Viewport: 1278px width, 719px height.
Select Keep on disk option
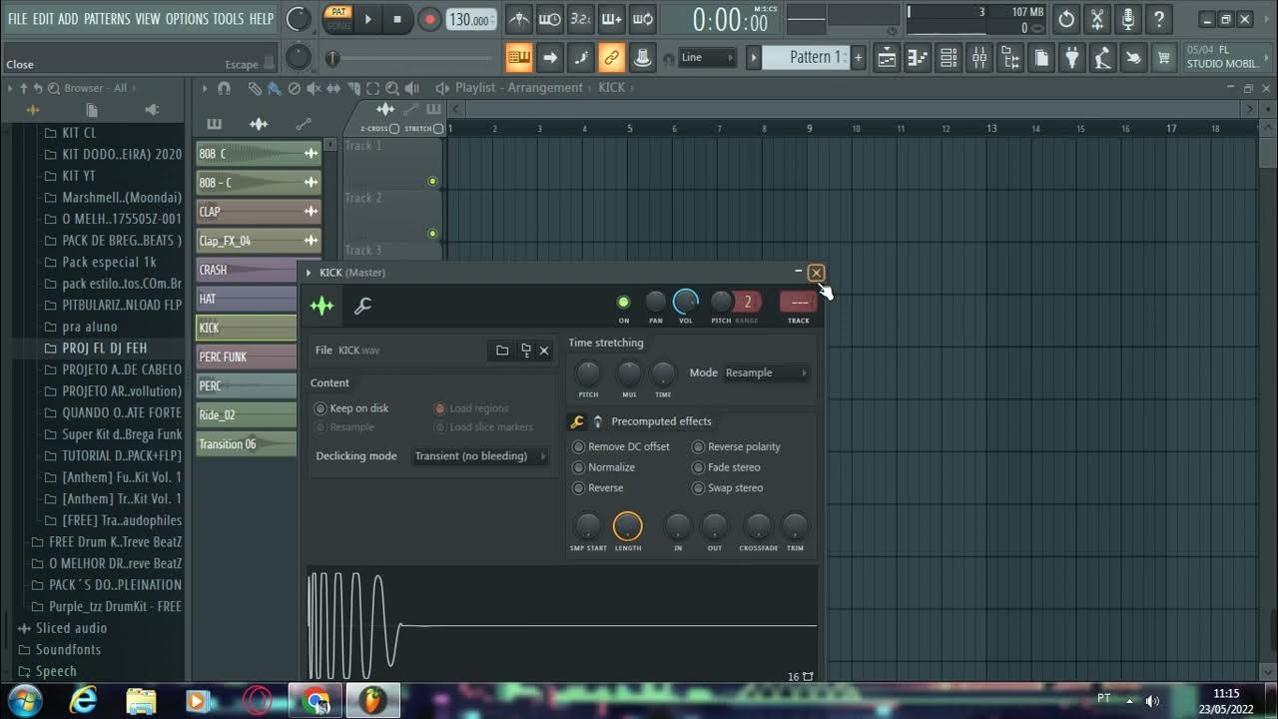click(x=351, y=408)
